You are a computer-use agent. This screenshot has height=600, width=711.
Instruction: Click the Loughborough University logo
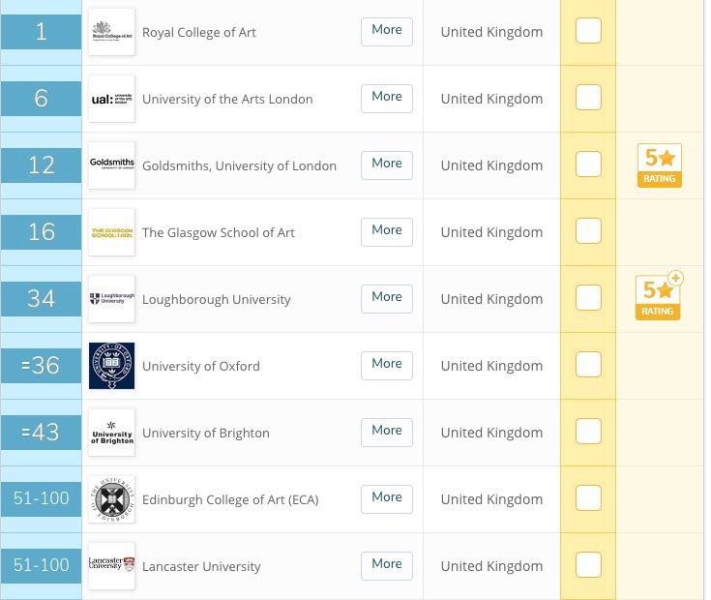coord(111,299)
